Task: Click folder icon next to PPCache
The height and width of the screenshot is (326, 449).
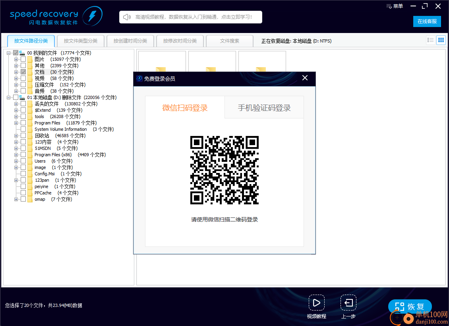Action: pos(30,193)
